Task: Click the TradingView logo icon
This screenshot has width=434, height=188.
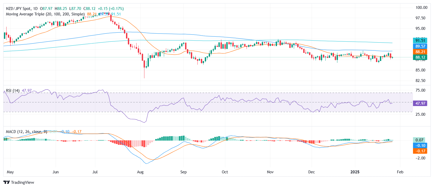Action: (x=7, y=182)
